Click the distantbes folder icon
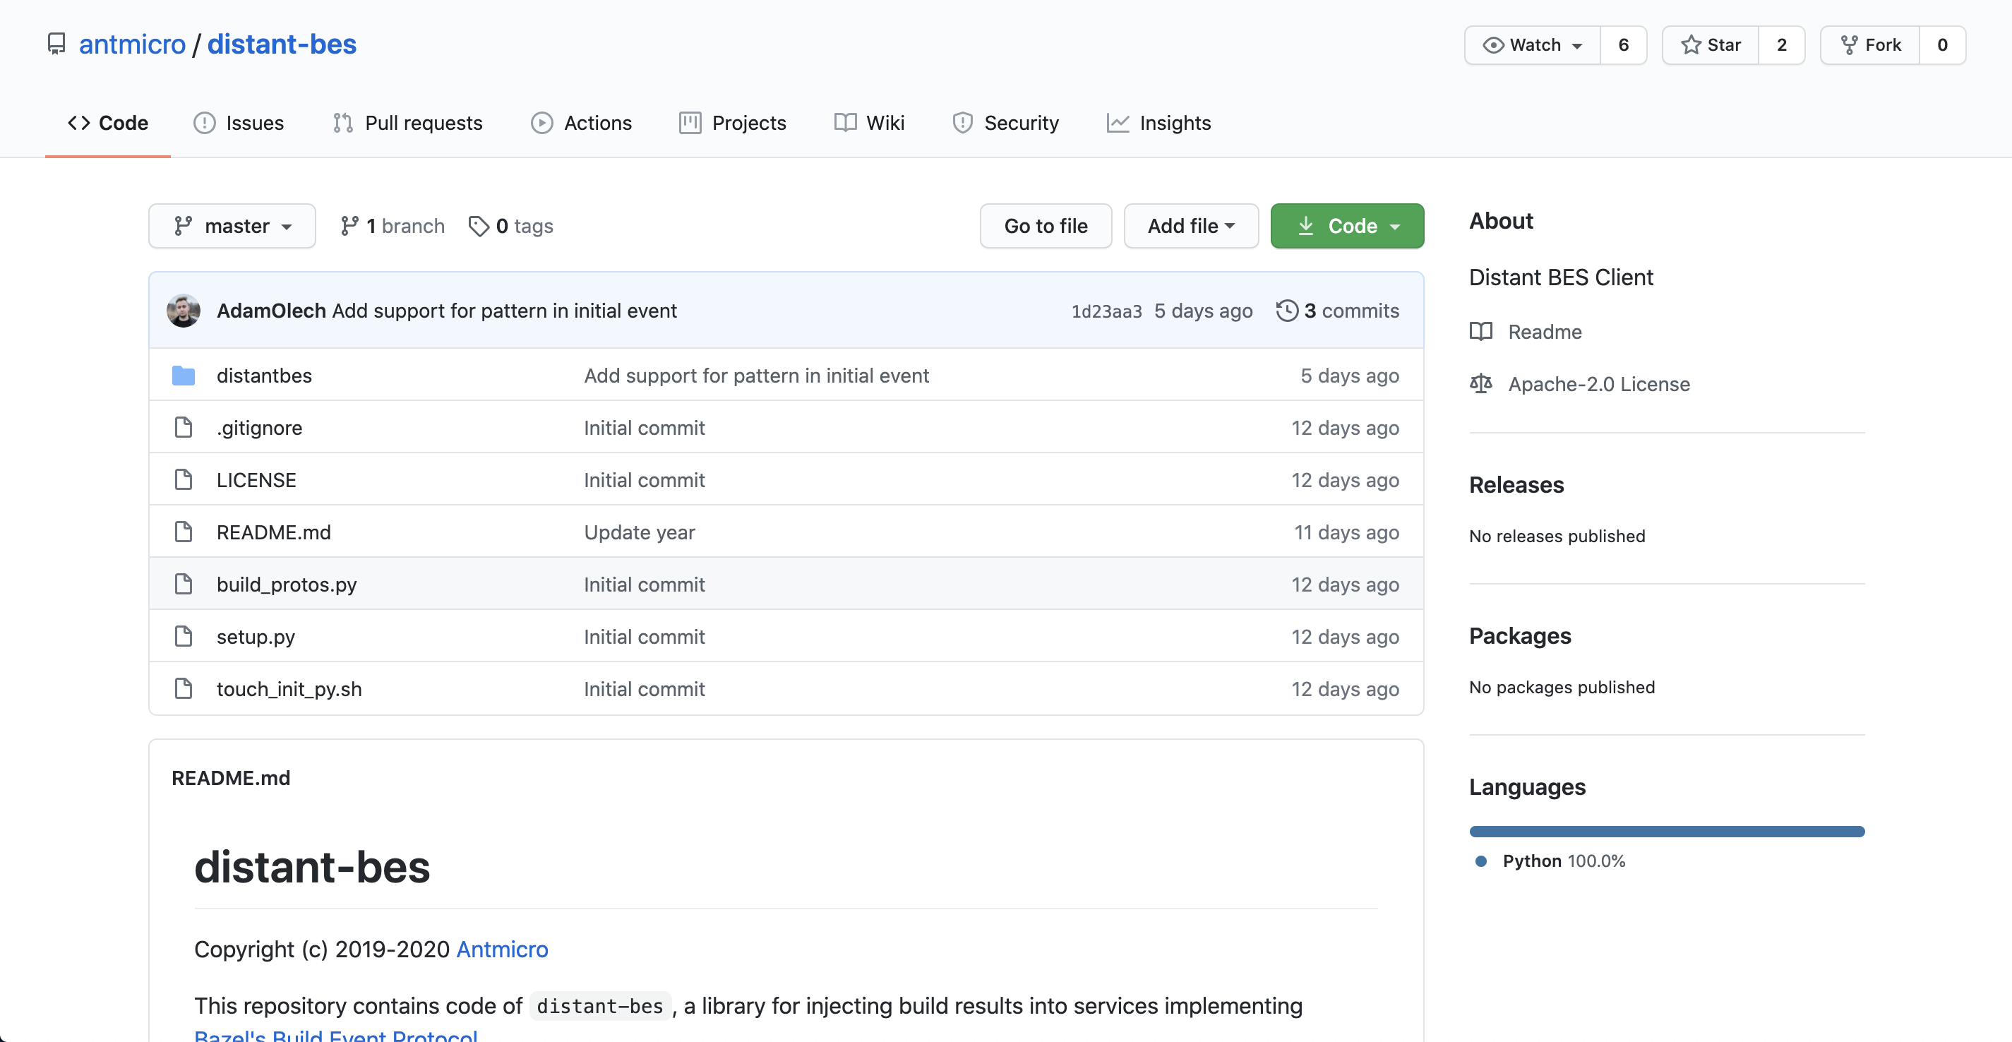 [183, 376]
